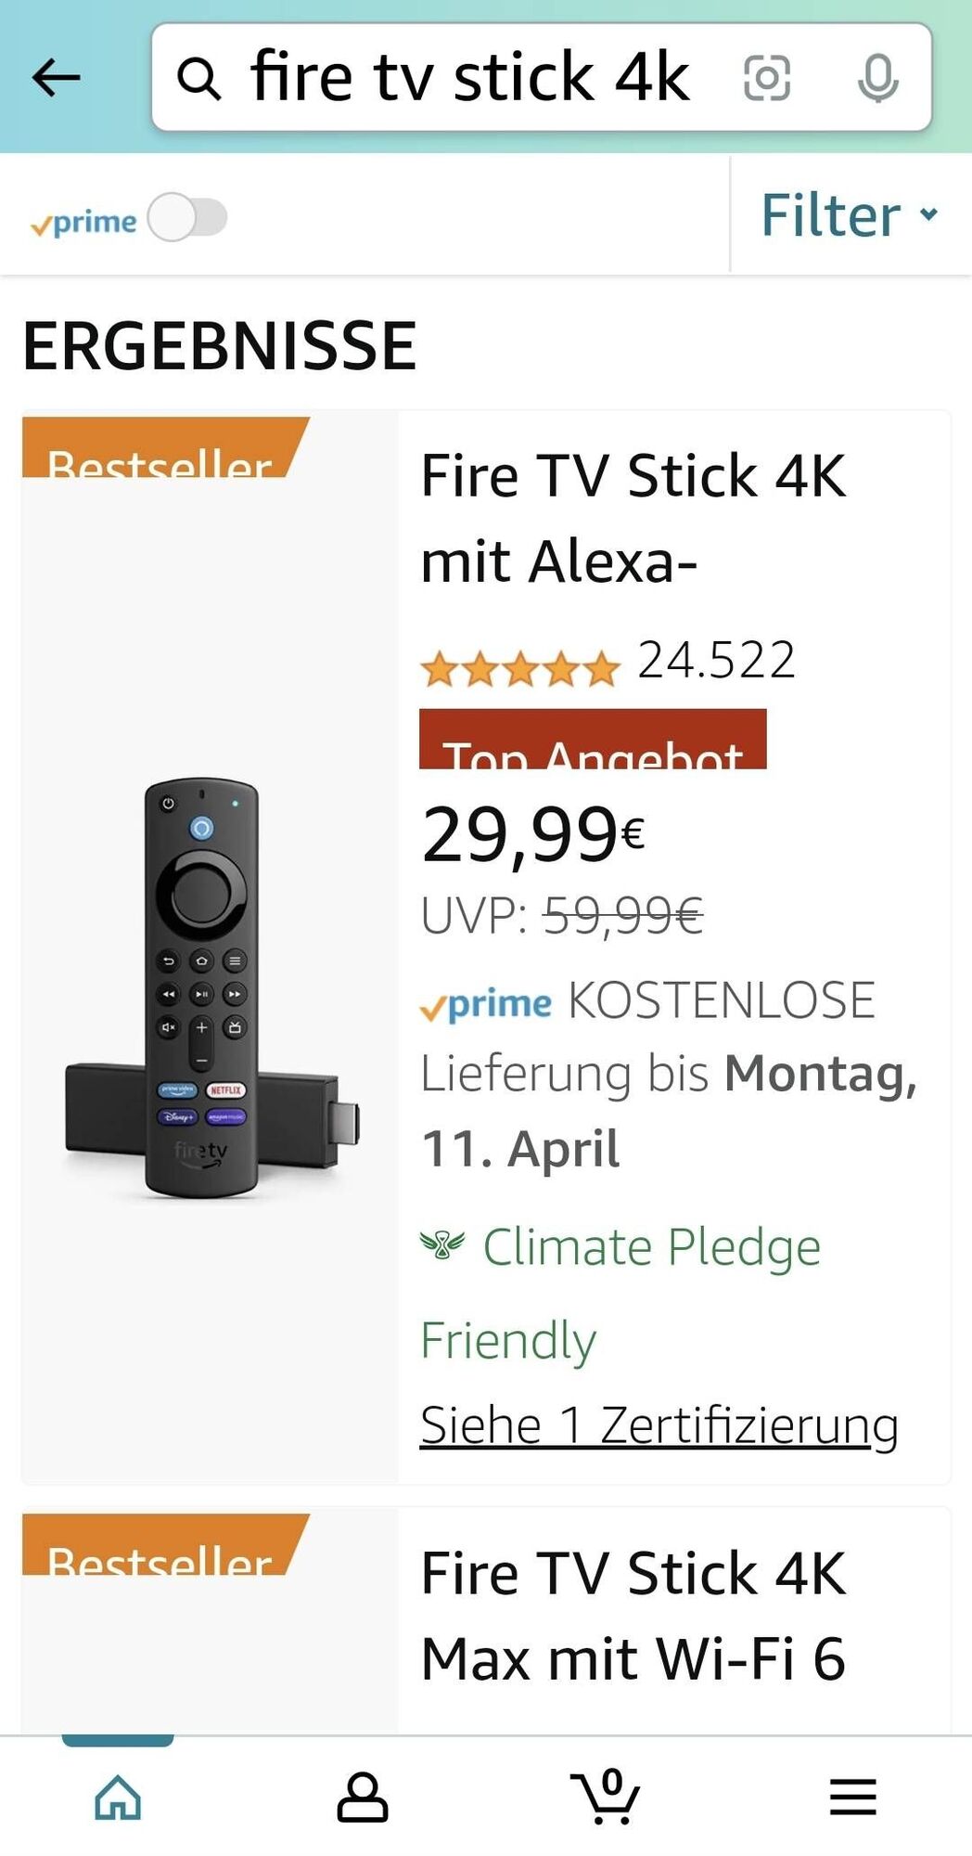Open the account profile icon
The width and height of the screenshot is (972, 1856).
coord(362,1797)
